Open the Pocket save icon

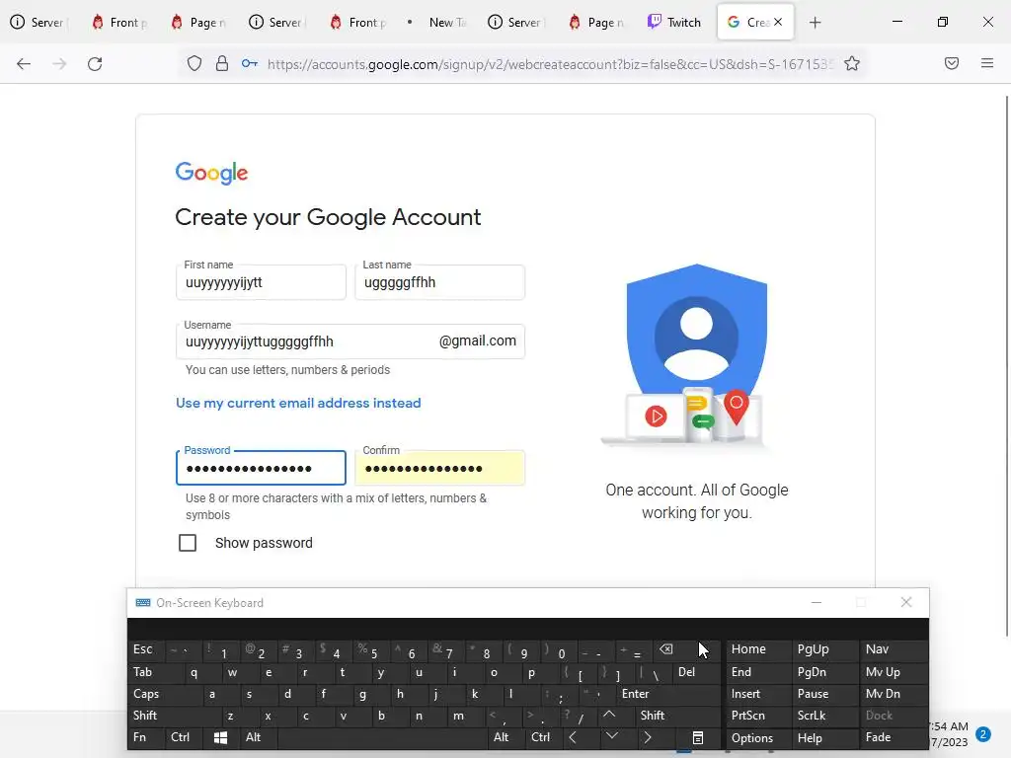(952, 63)
